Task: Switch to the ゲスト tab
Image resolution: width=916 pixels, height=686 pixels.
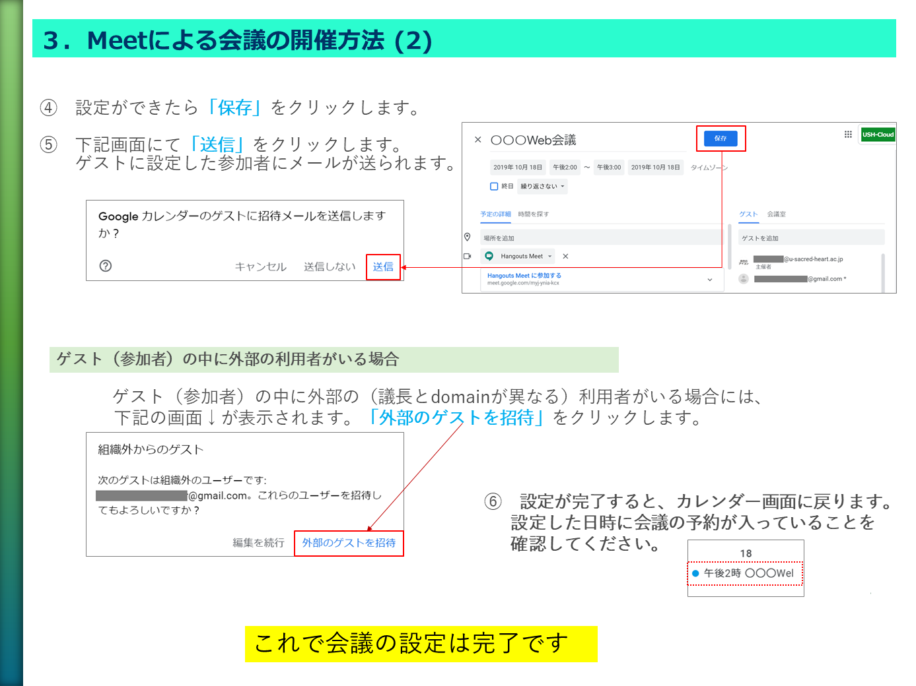Action: (748, 214)
